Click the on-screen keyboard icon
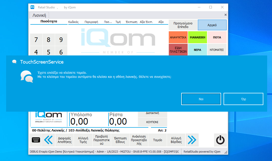272x161 pixels. pyautogui.click(x=36, y=140)
